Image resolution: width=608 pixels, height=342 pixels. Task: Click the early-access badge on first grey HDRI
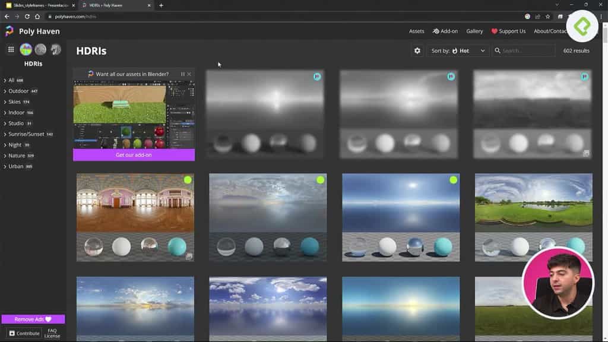point(317,77)
